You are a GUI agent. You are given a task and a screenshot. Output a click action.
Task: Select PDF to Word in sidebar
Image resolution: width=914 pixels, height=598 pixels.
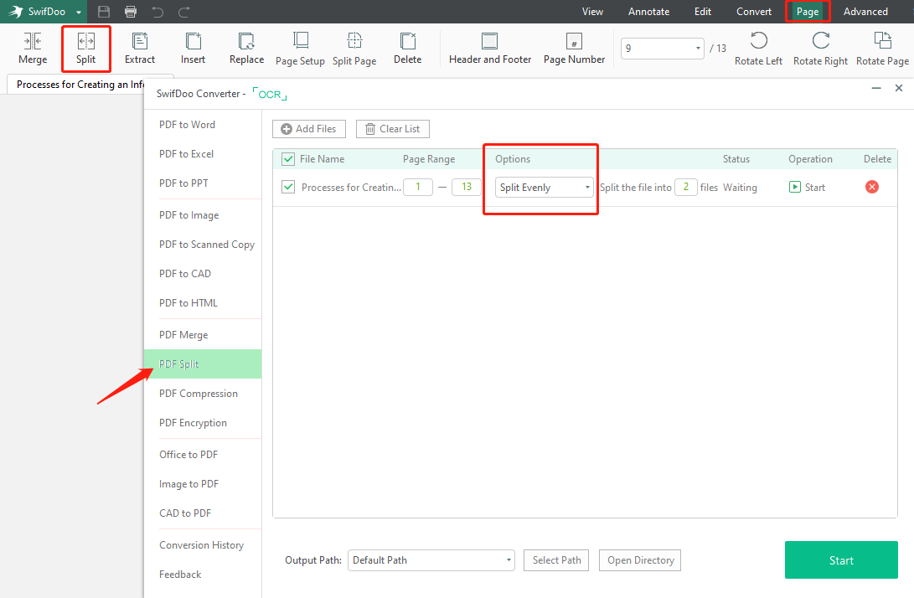pyautogui.click(x=187, y=125)
